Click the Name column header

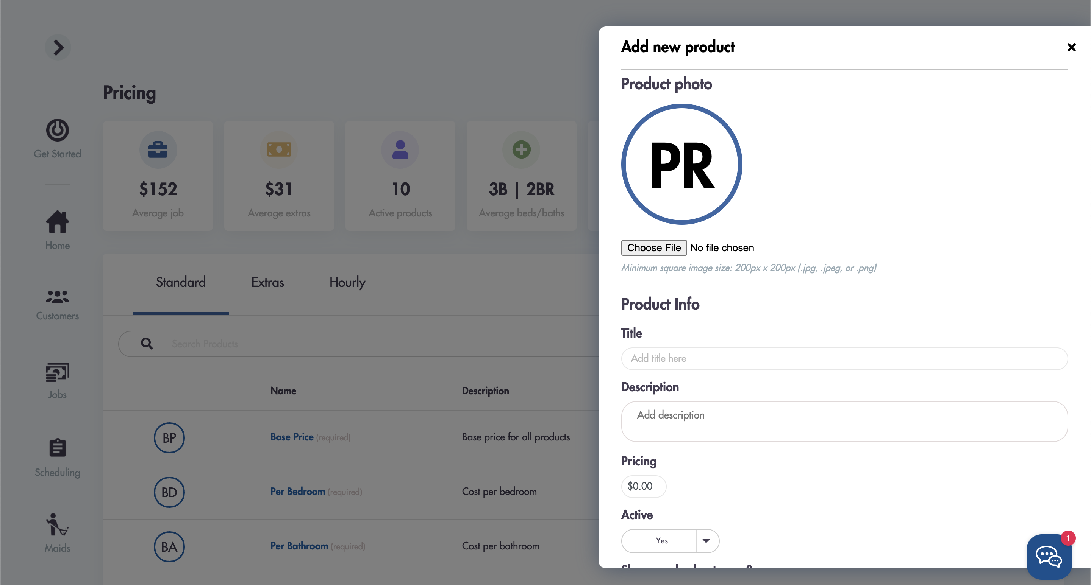click(x=283, y=391)
